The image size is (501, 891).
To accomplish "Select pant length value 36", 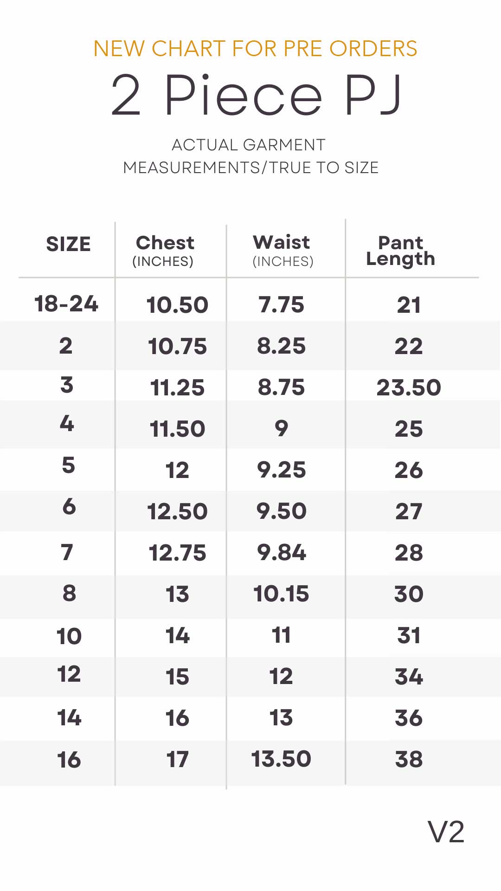I will 409,718.
